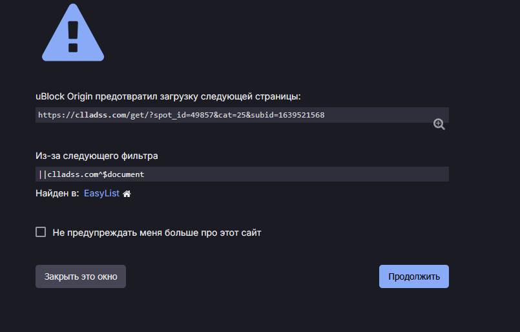Click 'https://' at start of blocked URL
This screenshot has height=332, width=520.
click(x=56, y=115)
